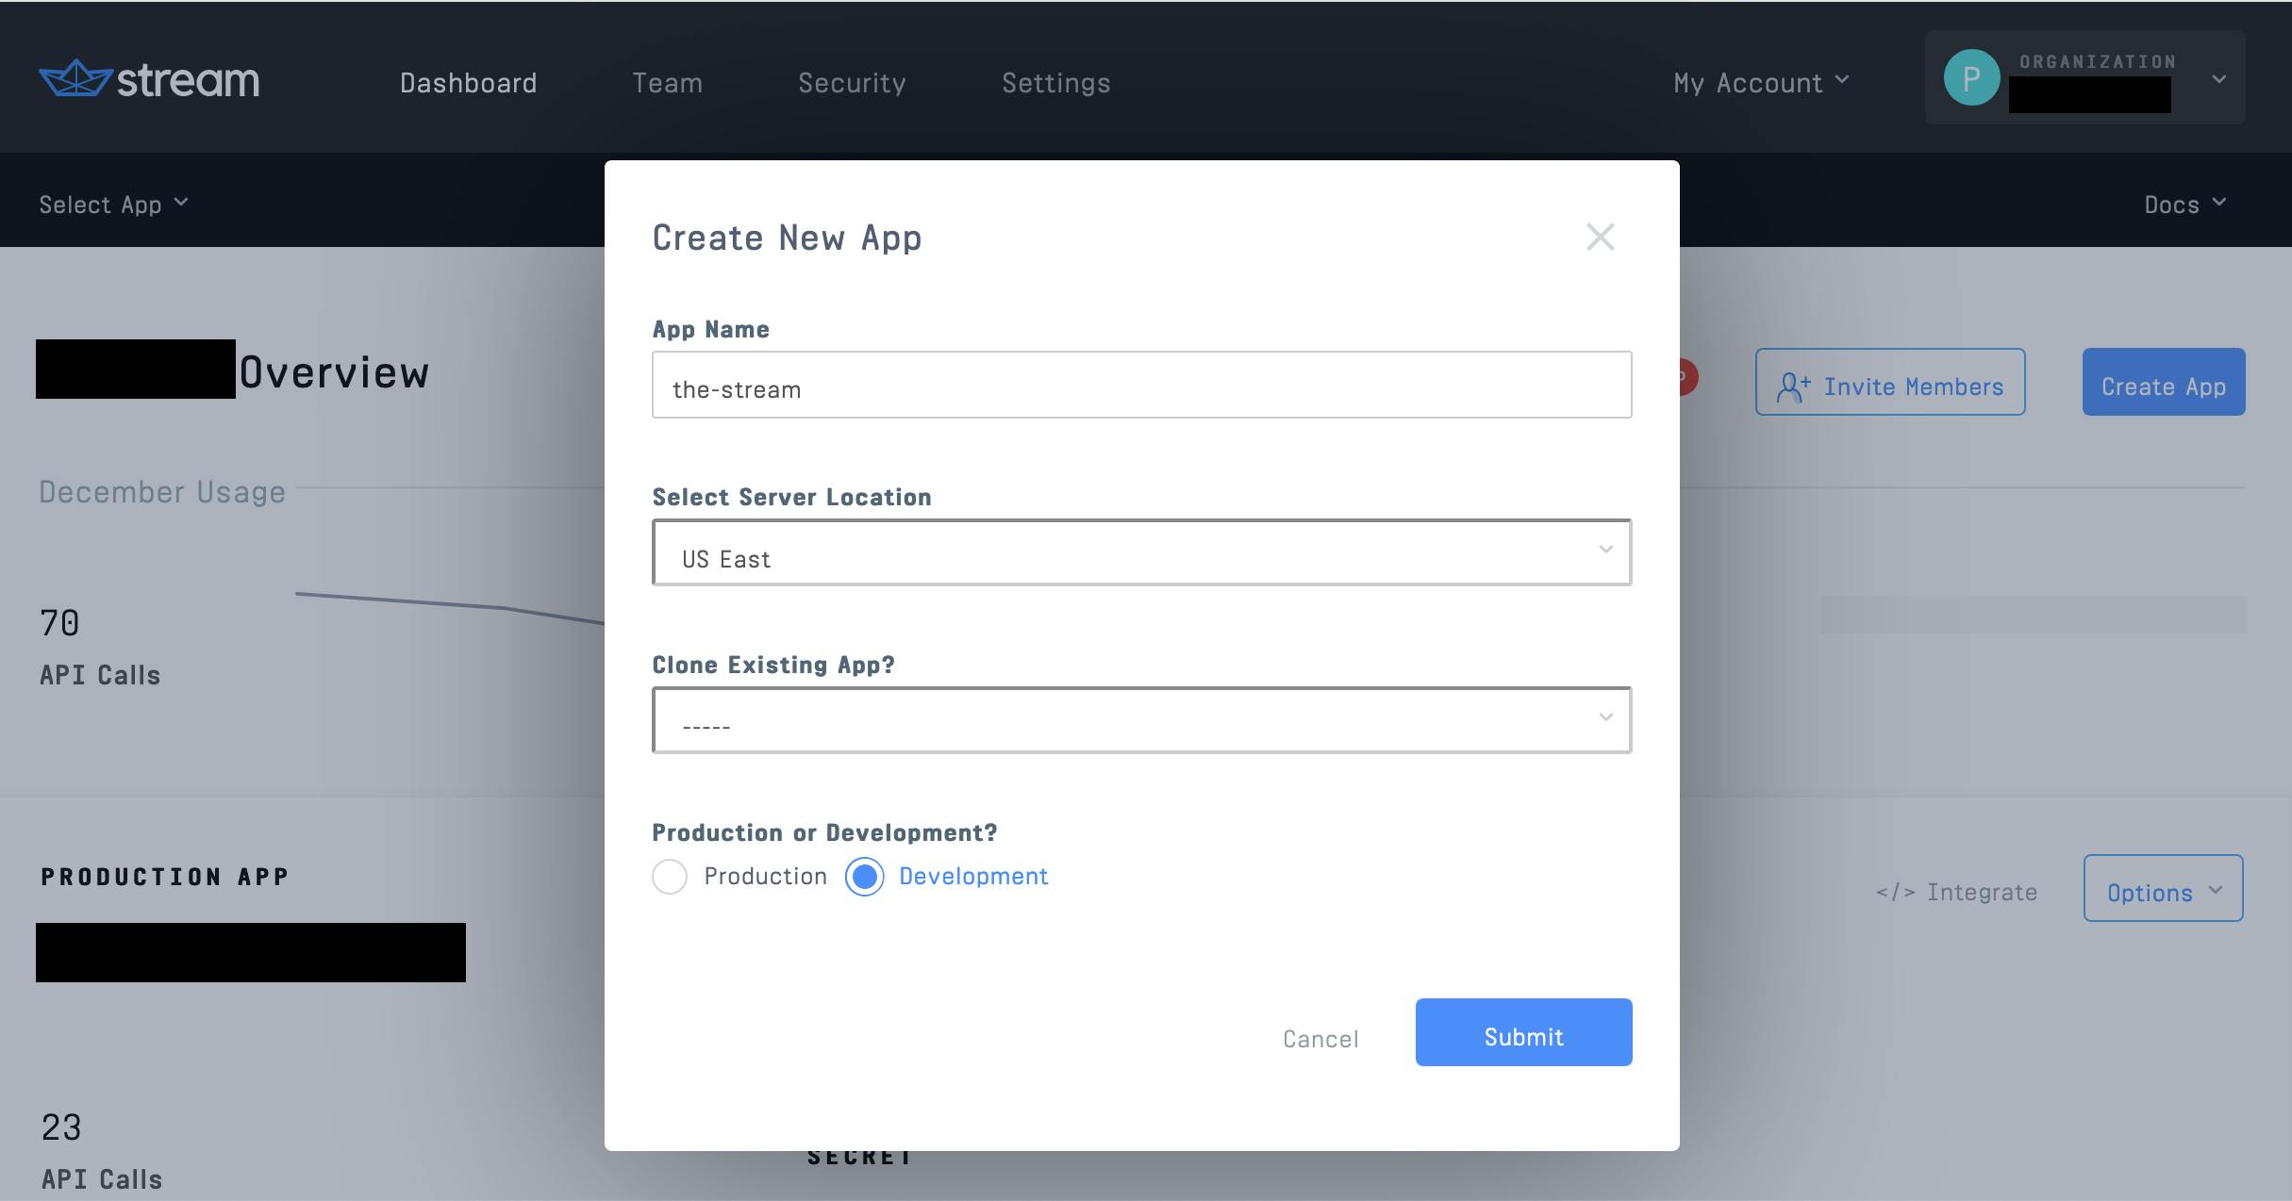The height and width of the screenshot is (1201, 2292).
Task: Toggle the organization account dropdown
Action: 2217,77
